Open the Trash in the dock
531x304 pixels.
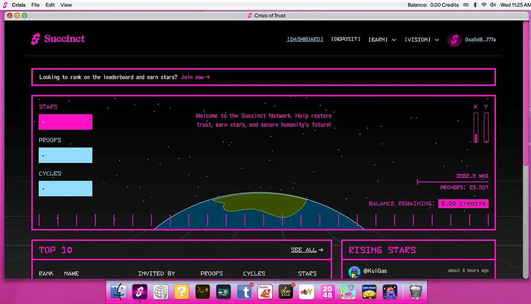[416, 292]
